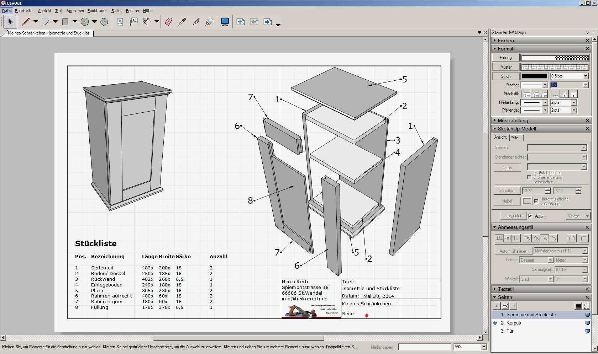598x354 pixels.
Task: Toggle Hintergrundfarbe verwenden checkbox
Action: pos(536,201)
